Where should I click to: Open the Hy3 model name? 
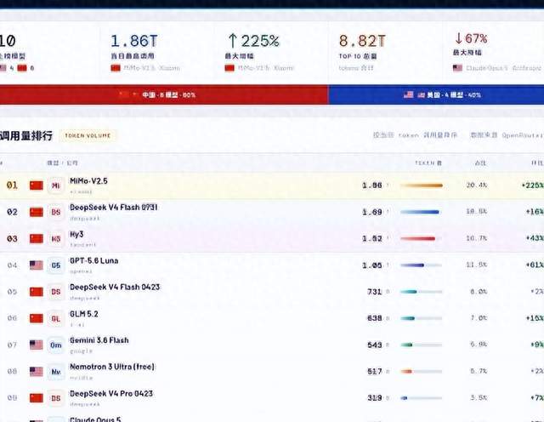[x=76, y=235]
